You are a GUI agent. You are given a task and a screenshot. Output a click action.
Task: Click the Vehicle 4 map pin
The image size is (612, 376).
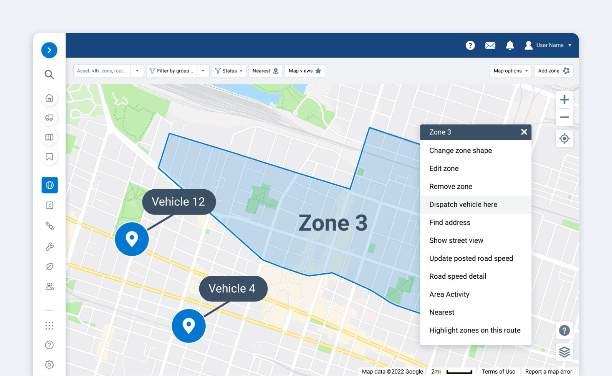coord(189,326)
